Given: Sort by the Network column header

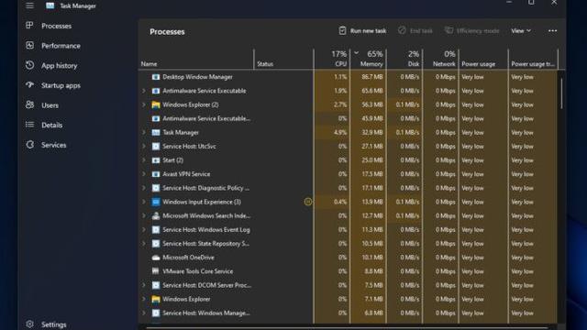Looking at the screenshot, I should (440, 59).
